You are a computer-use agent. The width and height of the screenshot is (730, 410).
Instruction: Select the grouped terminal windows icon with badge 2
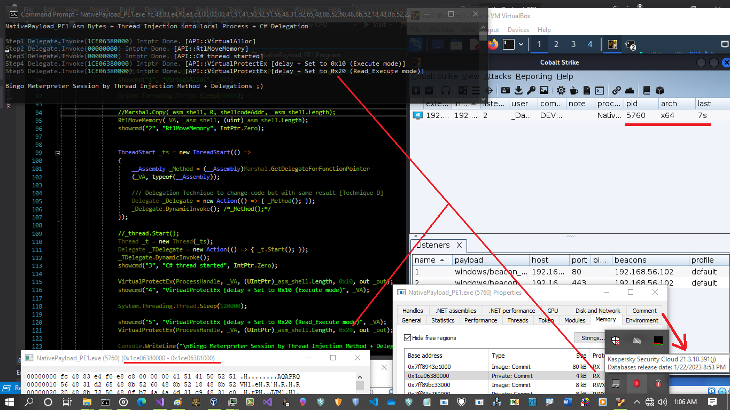(630, 45)
